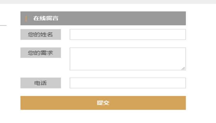Submit the online message form
This screenshot has height=123, width=216.
[x=103, y=103]
